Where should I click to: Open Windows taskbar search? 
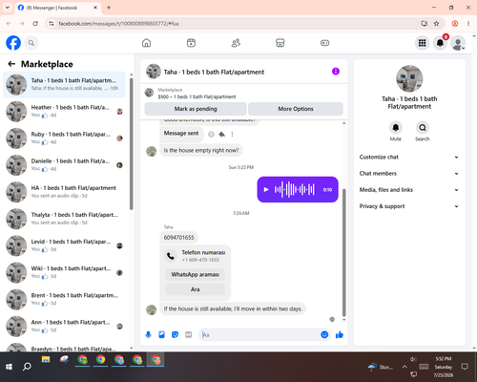[27, 367]
